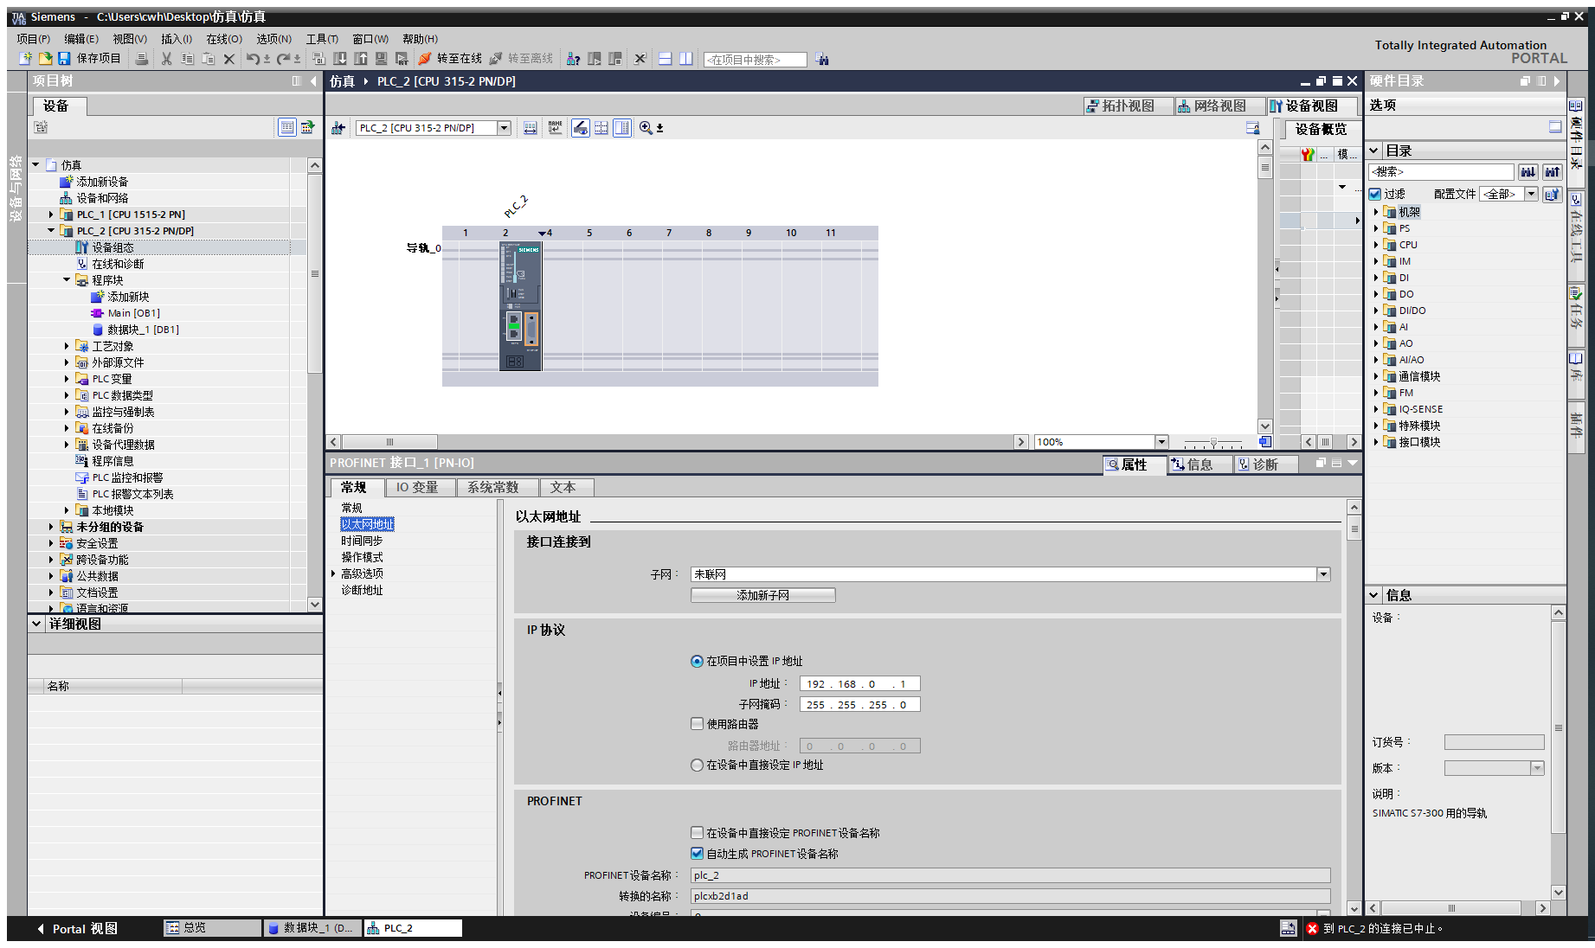
Task: Click the Undo arrow in toolbar
Action: pyautogui.click(x=252, y=59)
